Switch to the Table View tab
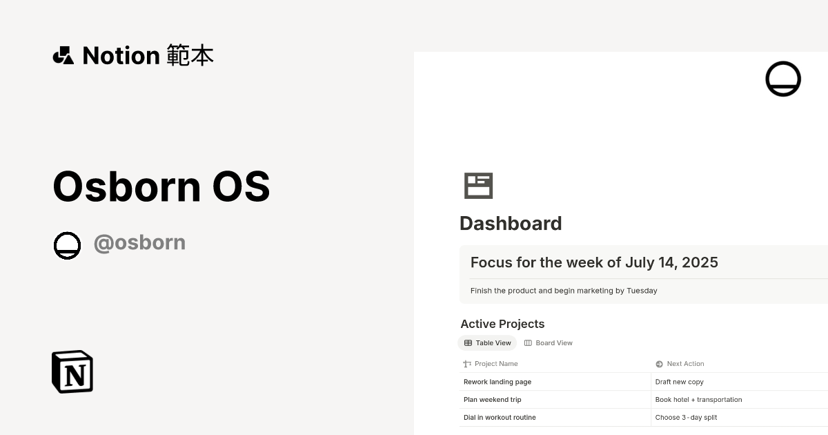The image size is (828, 435). pos(487,342)
